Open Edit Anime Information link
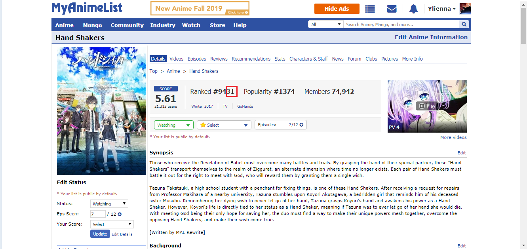 click(431, 37)
